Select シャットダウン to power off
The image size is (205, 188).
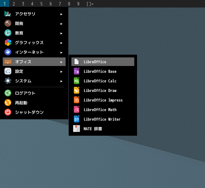tap(29, 112)
